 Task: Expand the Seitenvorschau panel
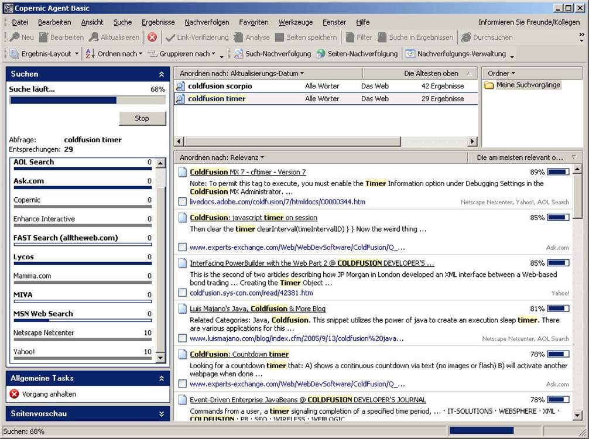coord(162,413)
